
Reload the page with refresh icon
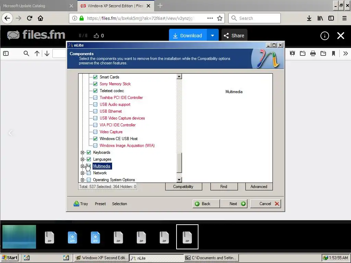tap(29, 18)
